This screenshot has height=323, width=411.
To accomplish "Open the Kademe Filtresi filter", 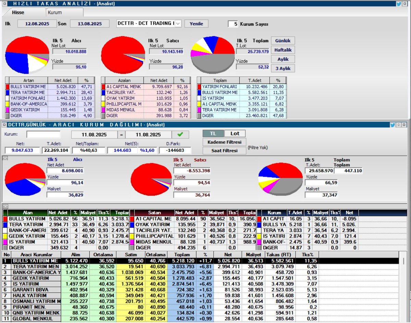I will pos(224,142).
